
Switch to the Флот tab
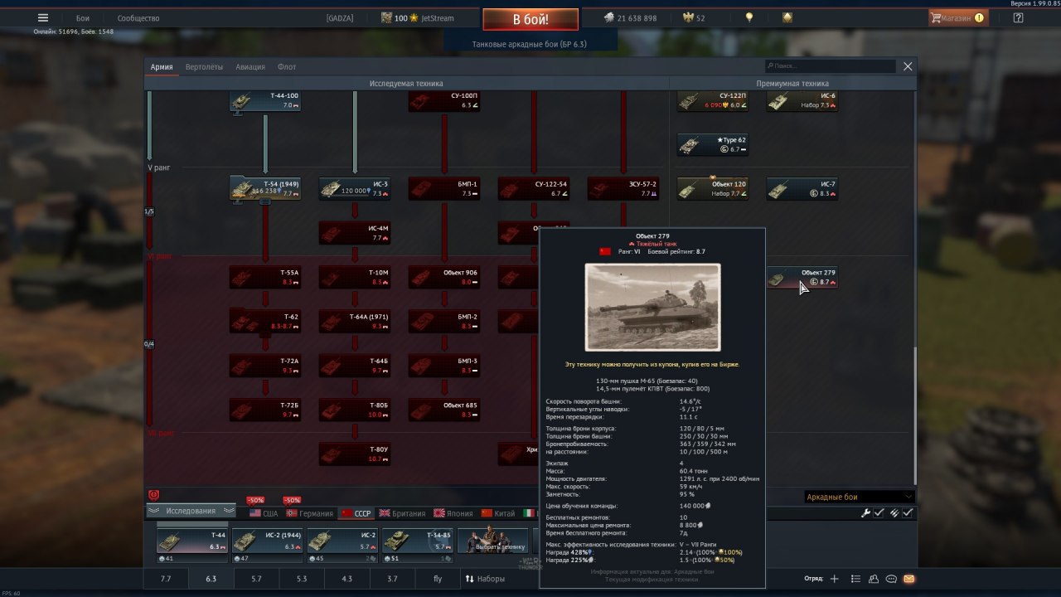click(x=287, y=67)
